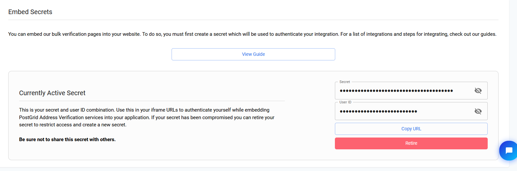This screenshot has height=171, width=517.
Task: Retire the currently active secret
Action: point(411,143)
